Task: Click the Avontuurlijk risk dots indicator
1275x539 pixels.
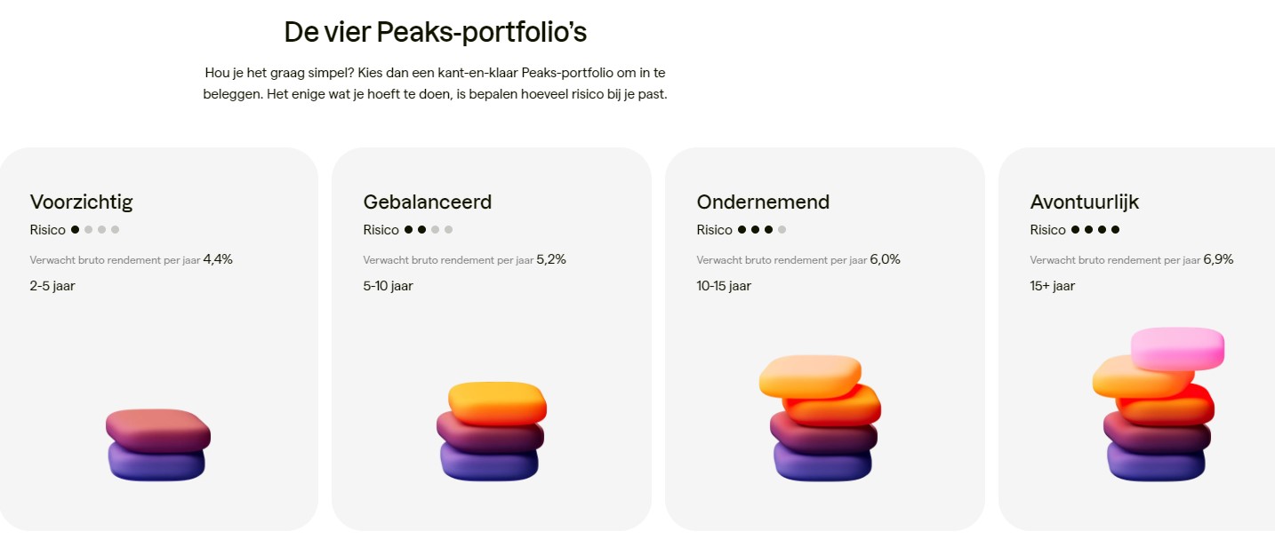Action: click(x=1095, y=230)
